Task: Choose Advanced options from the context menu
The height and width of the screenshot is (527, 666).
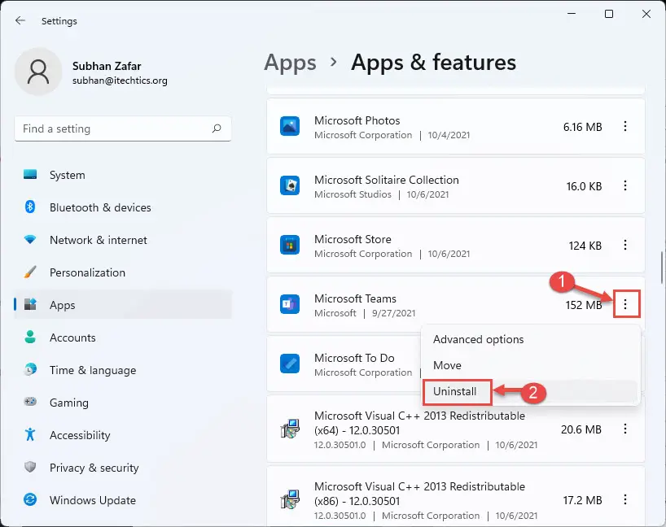Action: click(531, 339)
